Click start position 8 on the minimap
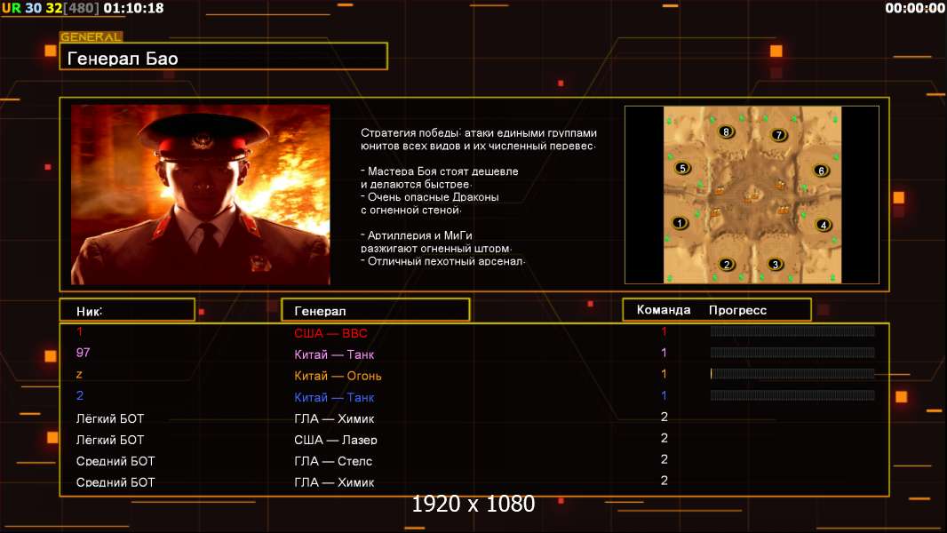The height and width of the screenshot is (533, 947). 727,132
